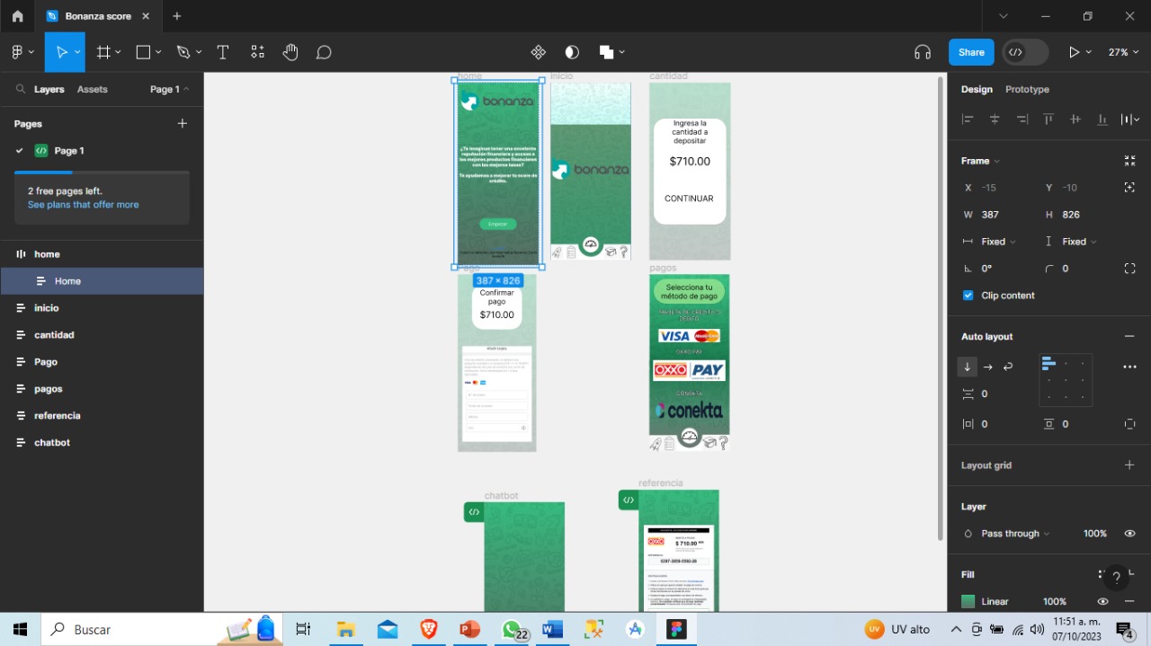Open the Page 1 pages dropdown
This screenshot has width=1151, height=646.
click(x=170, y=89)
